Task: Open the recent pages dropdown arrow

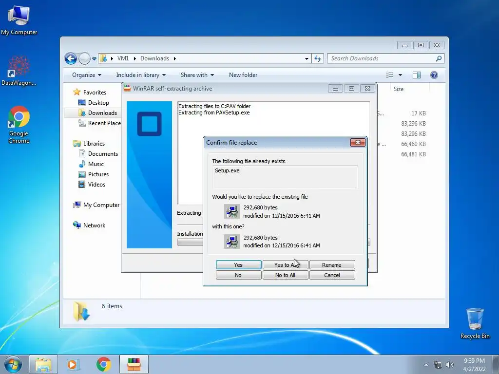Action: 94,59
